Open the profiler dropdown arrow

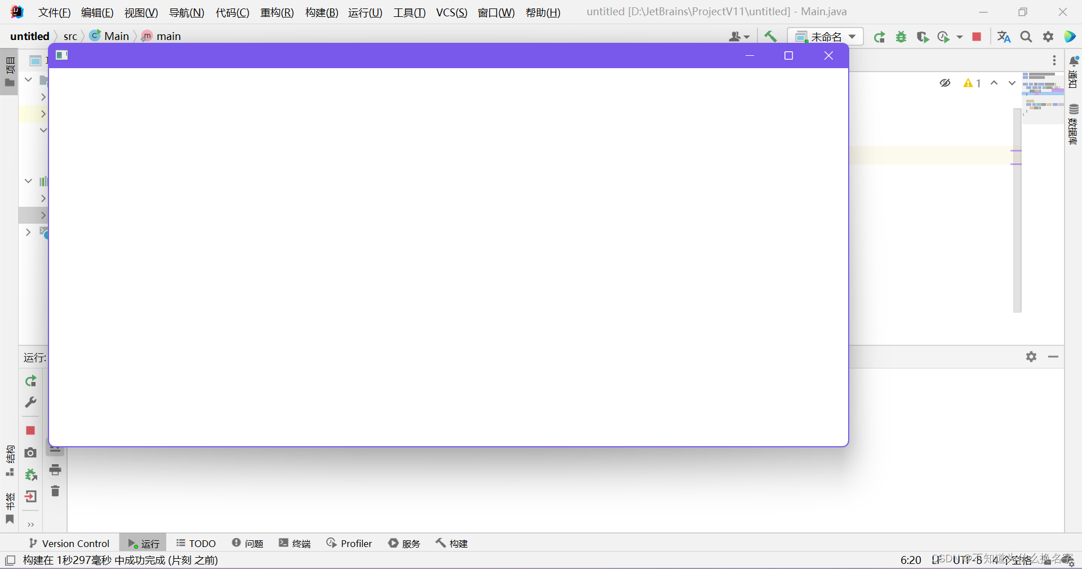pos(960,37)
